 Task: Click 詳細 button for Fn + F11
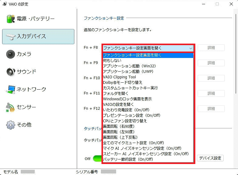pyautogui.click(x=211, y=93)
